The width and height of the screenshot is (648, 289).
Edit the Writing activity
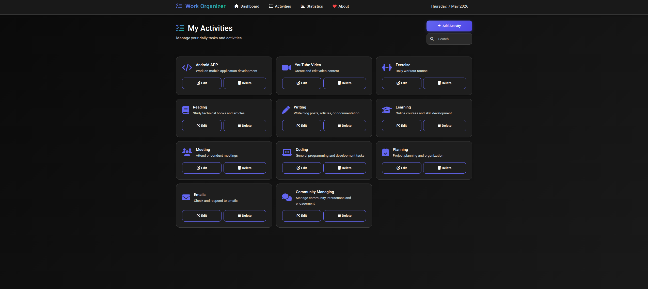click(302, 126)
